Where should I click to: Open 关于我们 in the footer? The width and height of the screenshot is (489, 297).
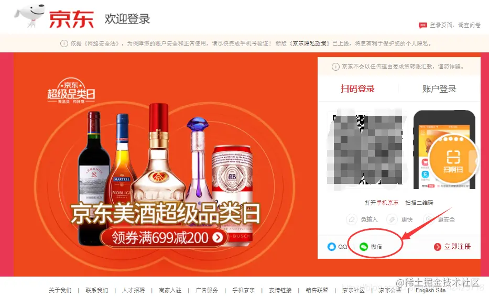pyautogui.click(x=60, y=290)
